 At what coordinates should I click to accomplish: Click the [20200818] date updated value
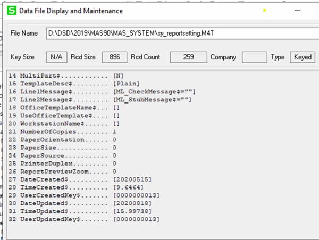pyautogui.click(x=132, y=203)
